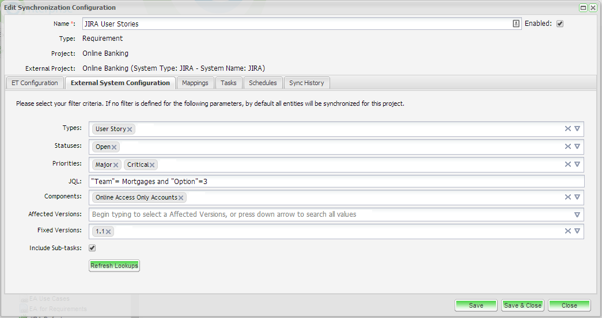Toggle the Enabled checkbox

pyautogui.click(x=559, y=24)
